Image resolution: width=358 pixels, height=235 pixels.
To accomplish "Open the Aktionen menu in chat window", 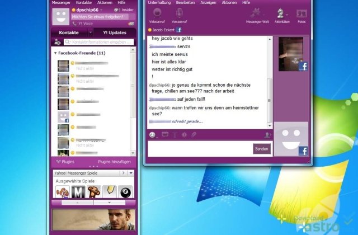I will click(x=229, y=2).
